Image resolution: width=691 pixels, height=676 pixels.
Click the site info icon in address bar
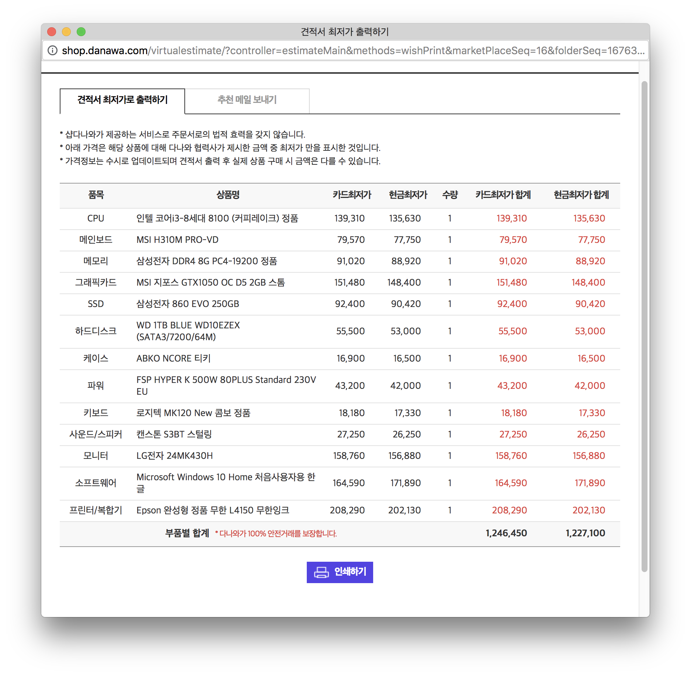pyautogui.click(x=53, y=50)
